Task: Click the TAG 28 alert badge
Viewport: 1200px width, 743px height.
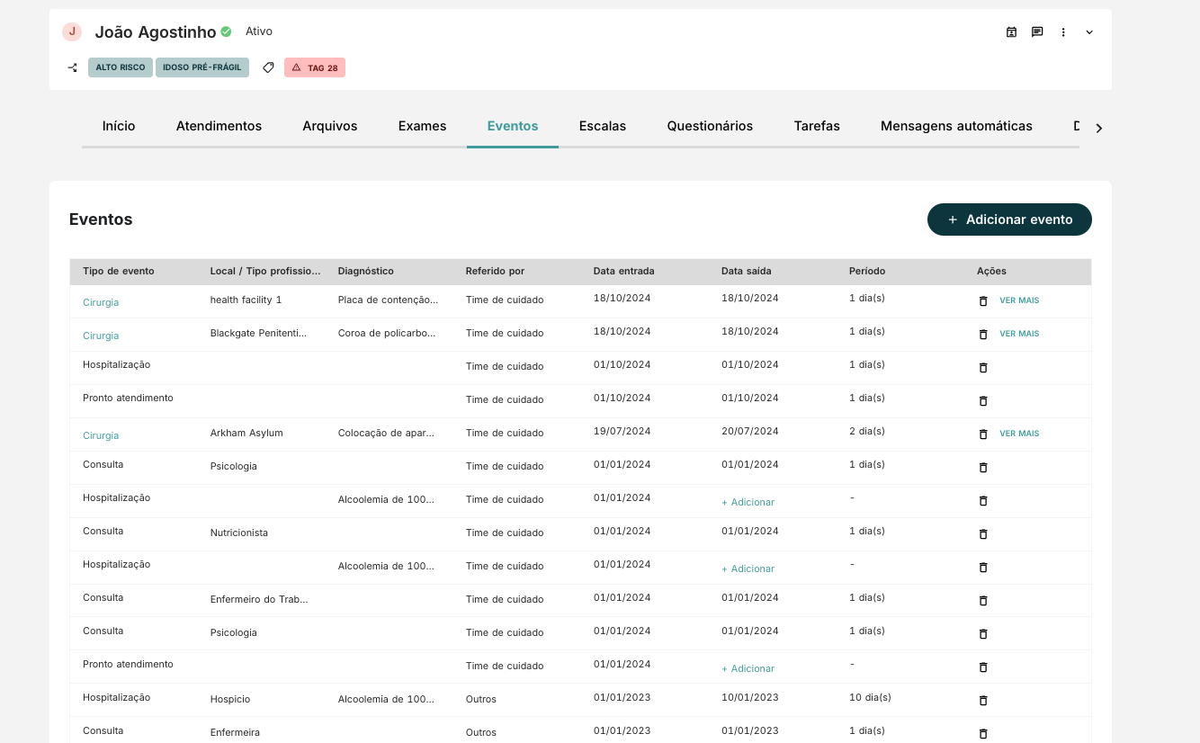Action: pos(315,67)
